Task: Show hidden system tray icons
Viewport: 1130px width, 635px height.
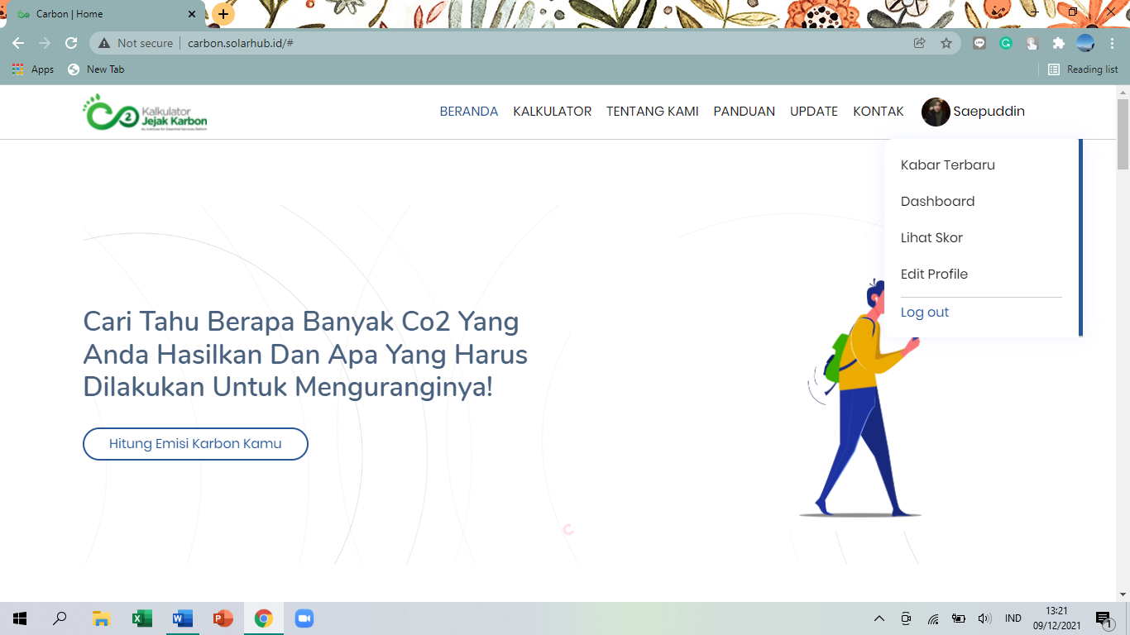Action: 879,618
